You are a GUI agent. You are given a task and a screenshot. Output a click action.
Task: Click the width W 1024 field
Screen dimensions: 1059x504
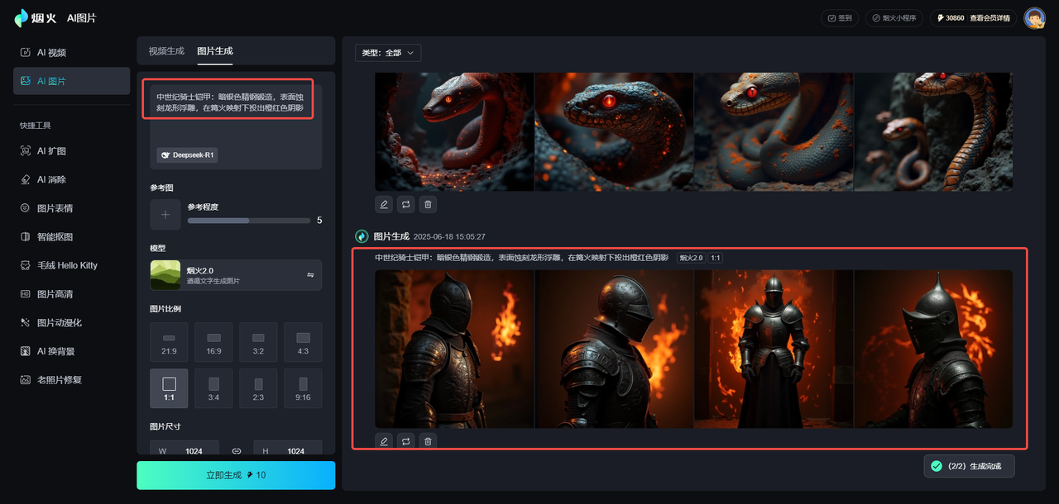pos(184,448)
